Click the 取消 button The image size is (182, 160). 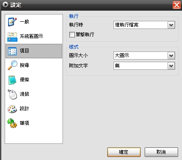[161, 152]
